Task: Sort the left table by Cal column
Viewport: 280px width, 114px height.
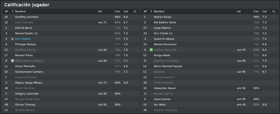Action: pyautogui.click(x=126, y=12)
